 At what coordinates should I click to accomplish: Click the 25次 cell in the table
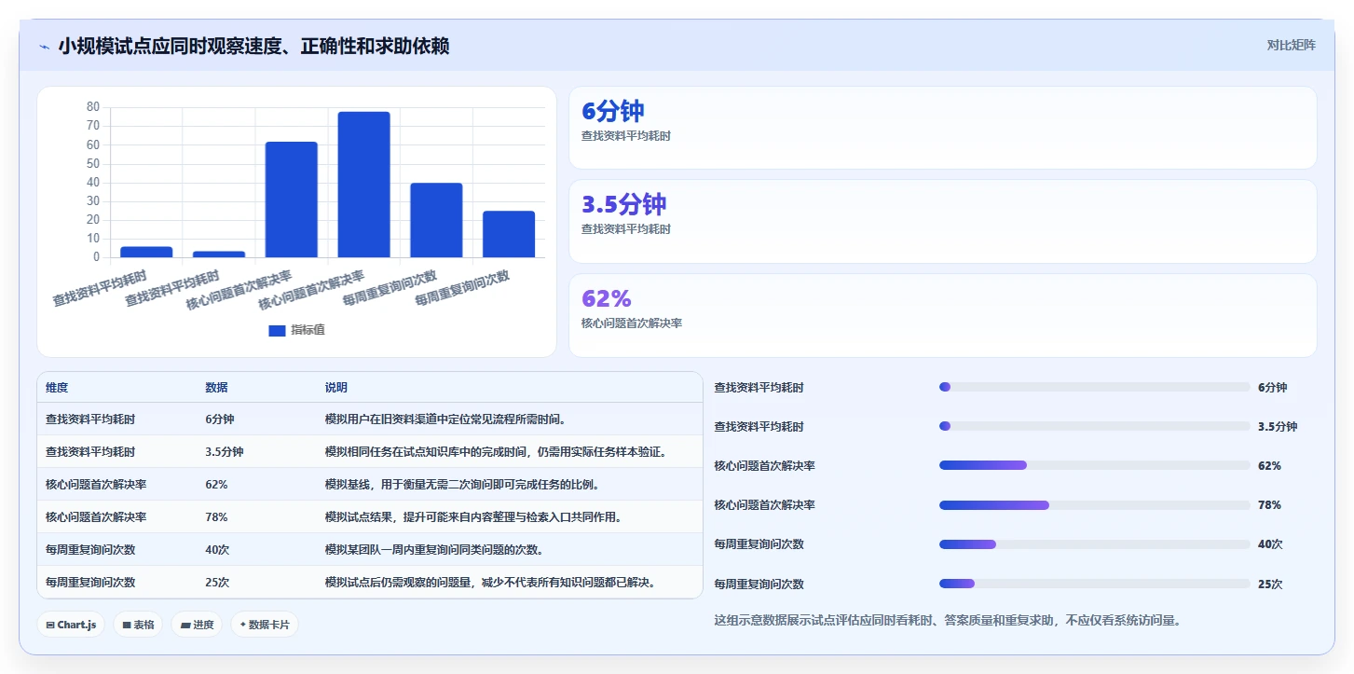[x=217, y=583]
